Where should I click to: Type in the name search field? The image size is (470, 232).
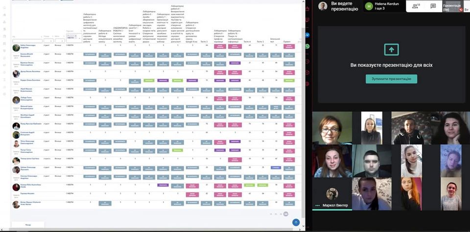click(x=27, y=41)
